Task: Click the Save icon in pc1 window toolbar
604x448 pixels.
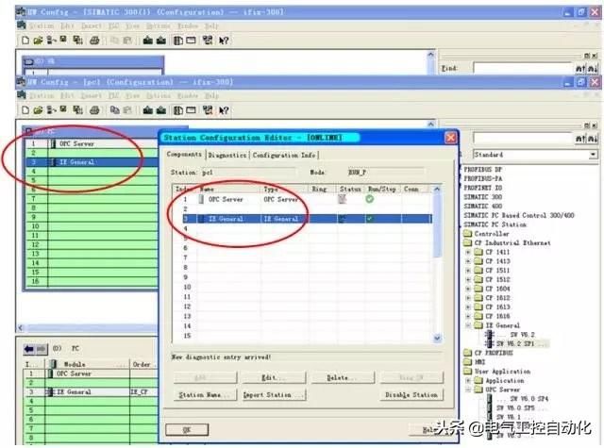Action: 63,109
